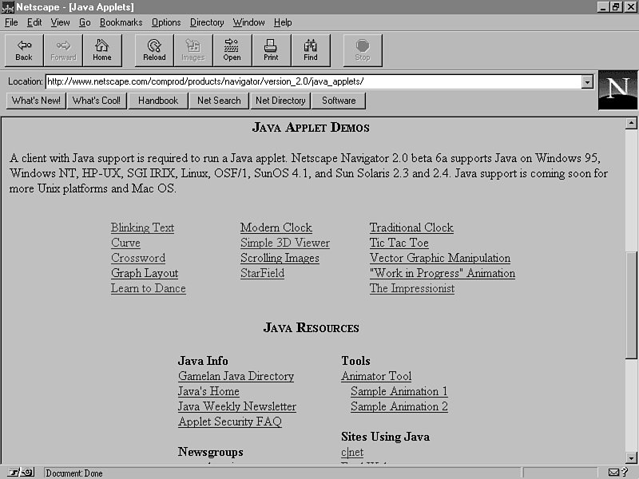The height and width of the screenshot is (479, 639).
Task: Open Java Weekly Newsletter link
Action: coord(237,406)
